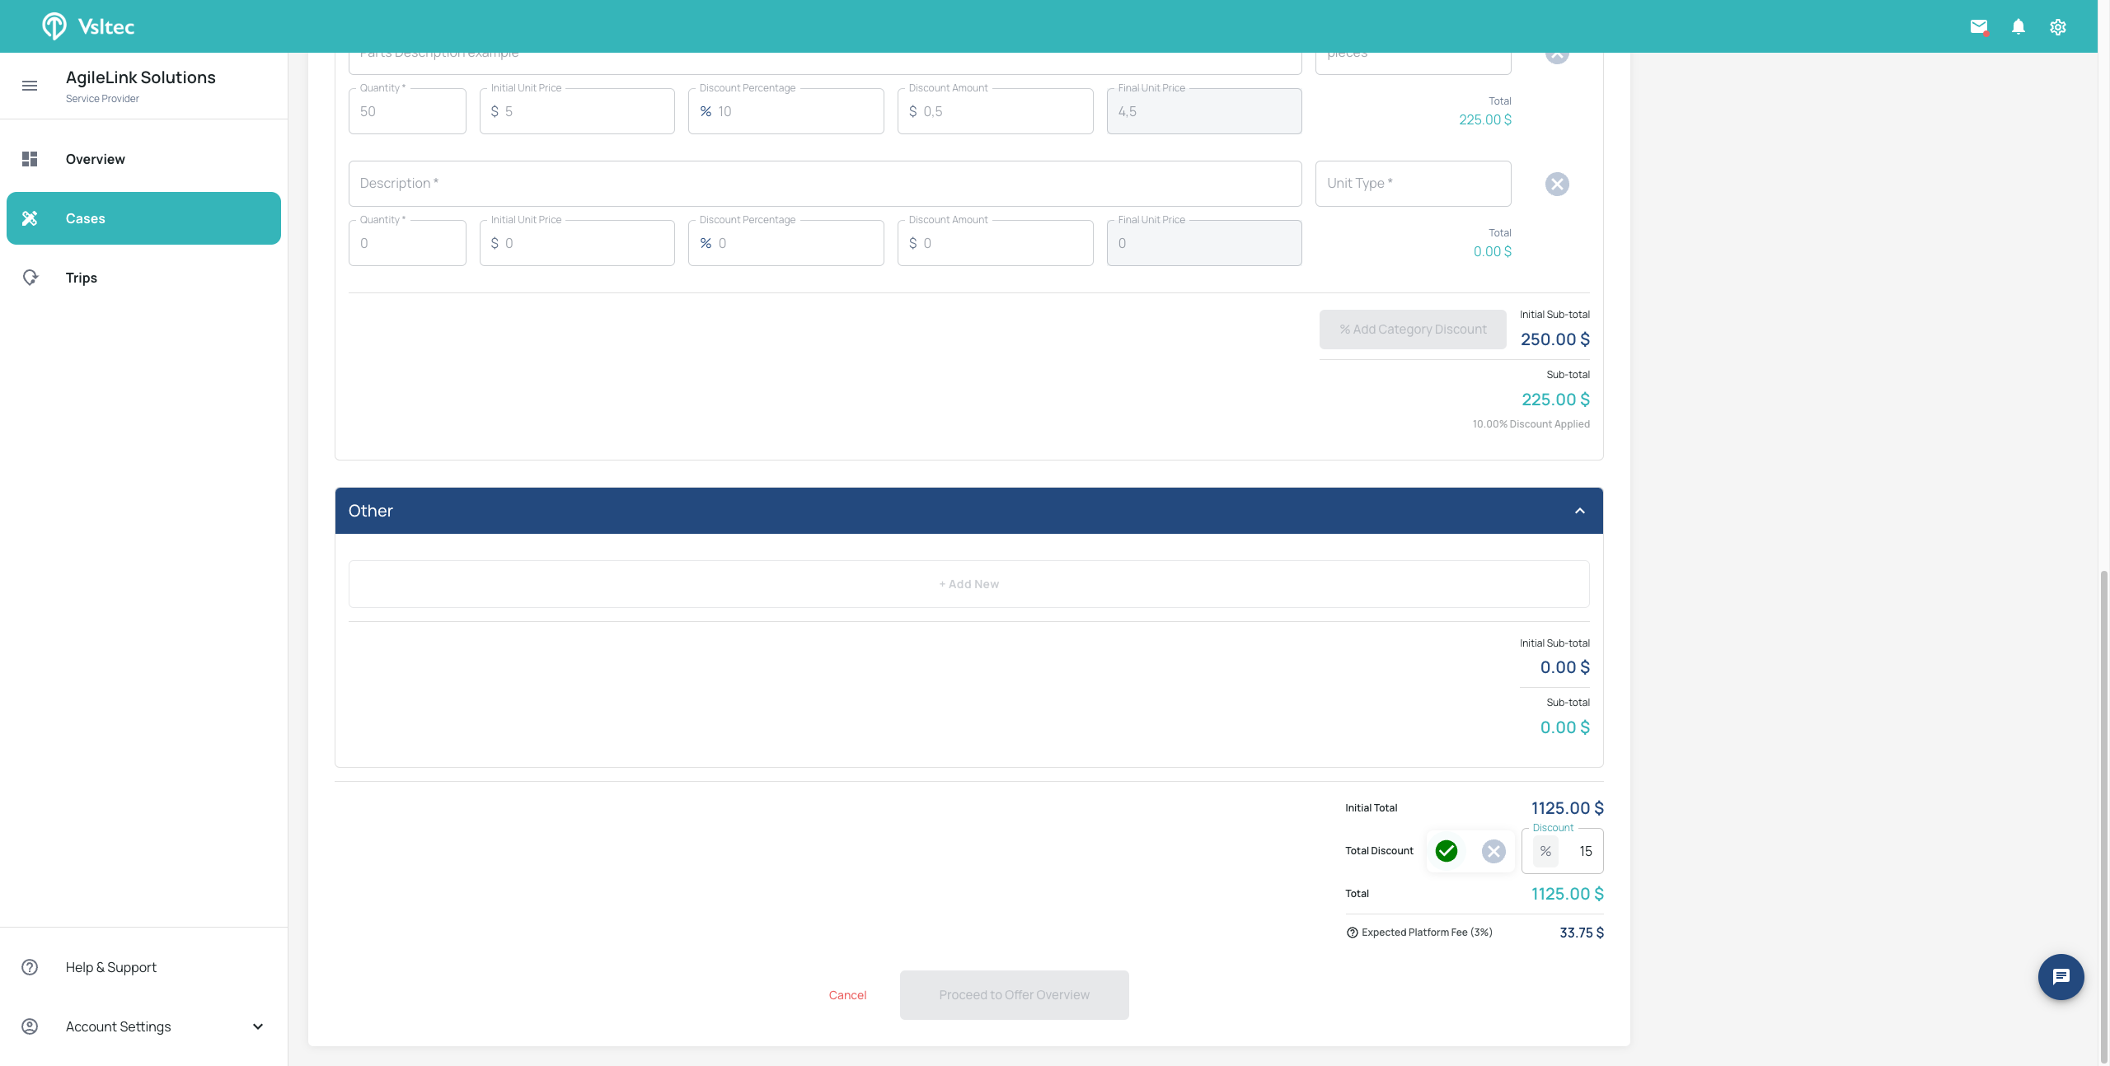Viewport: 2110px width, 1066px height.
Task: Click Initial Unit Price field showing 5
Action: click(577, 111)
